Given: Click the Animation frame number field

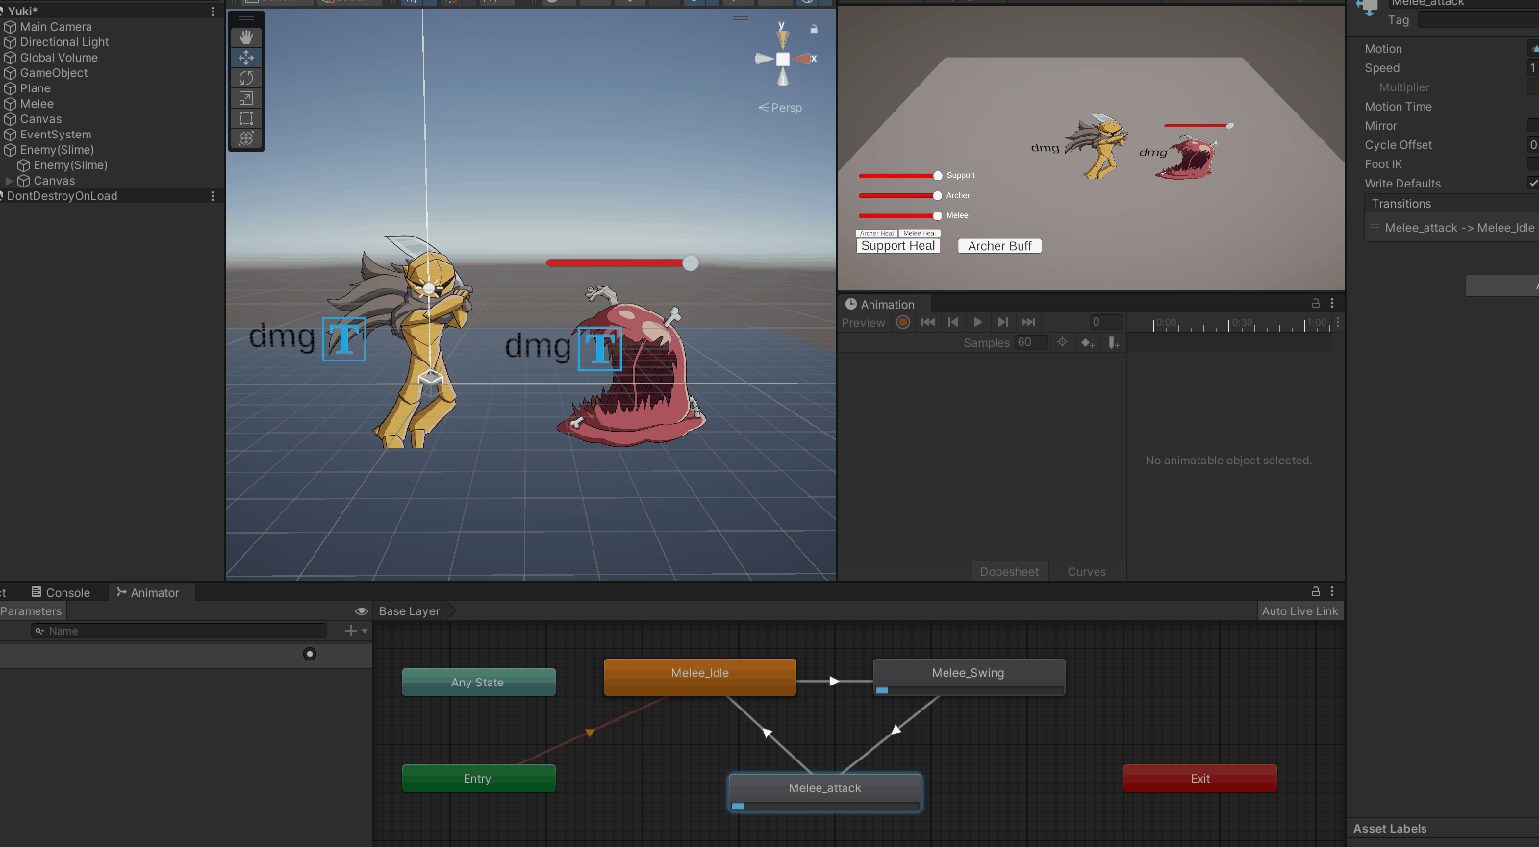Looking at the screenshot, I should [x=1106, y=322].
